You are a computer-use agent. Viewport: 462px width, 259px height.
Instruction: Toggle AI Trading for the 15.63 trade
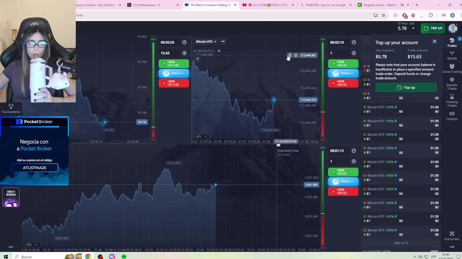pyautogui.click(x=174, y=73)
